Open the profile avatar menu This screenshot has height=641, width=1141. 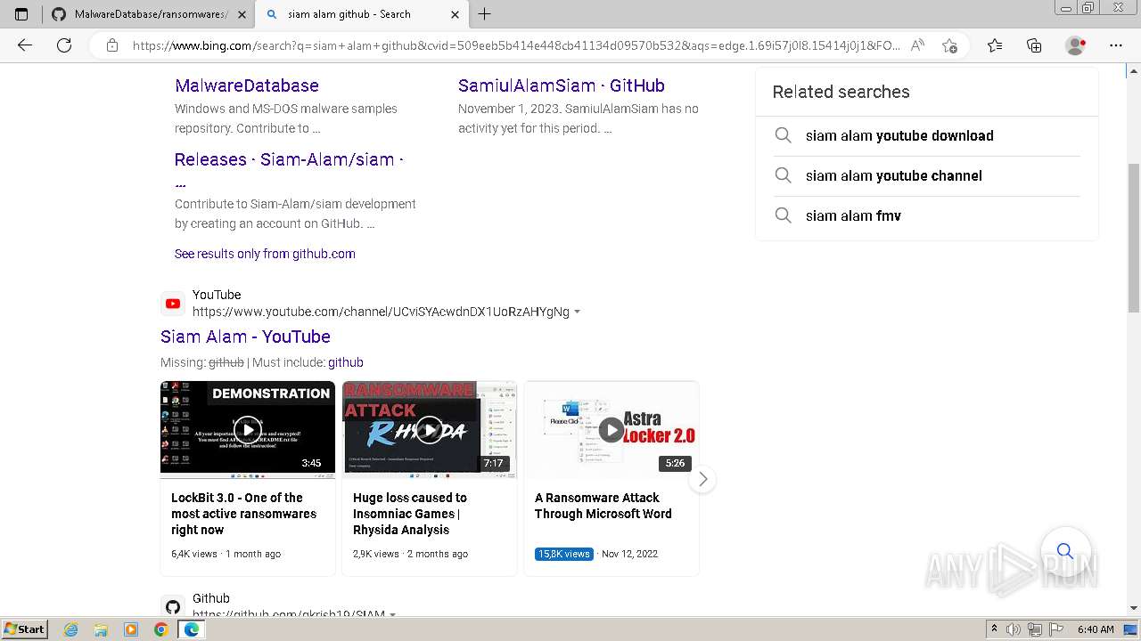1076,45
